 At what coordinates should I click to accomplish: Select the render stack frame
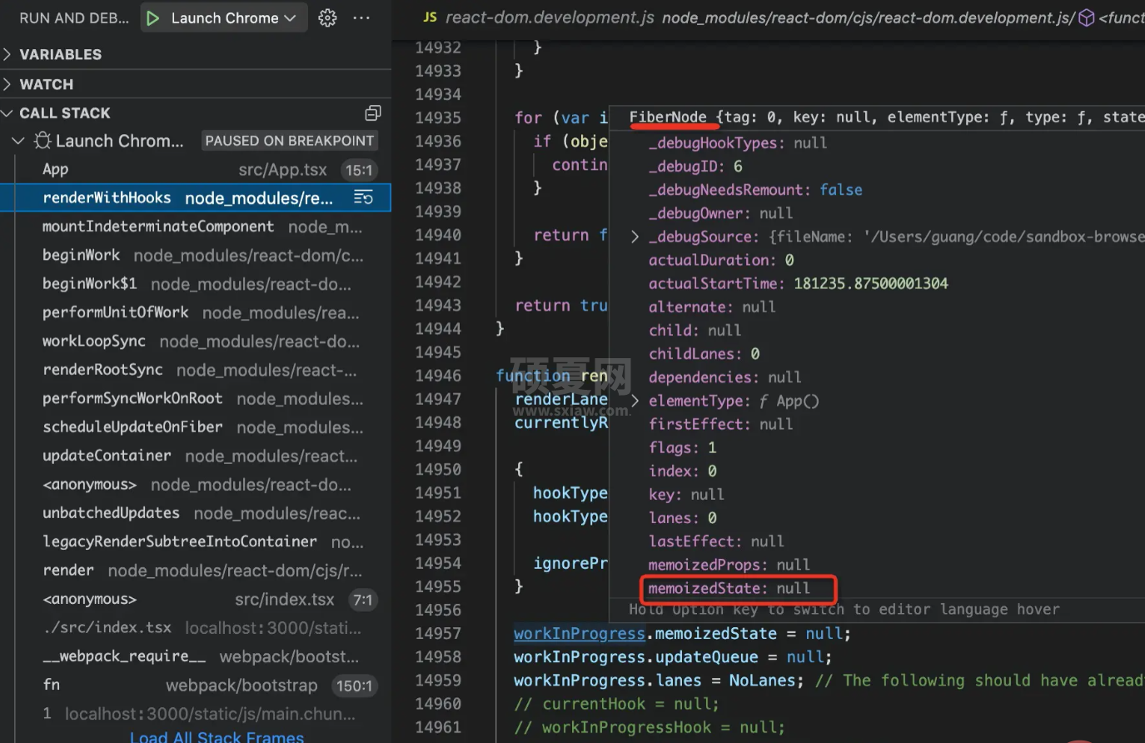tap(195, 571)
